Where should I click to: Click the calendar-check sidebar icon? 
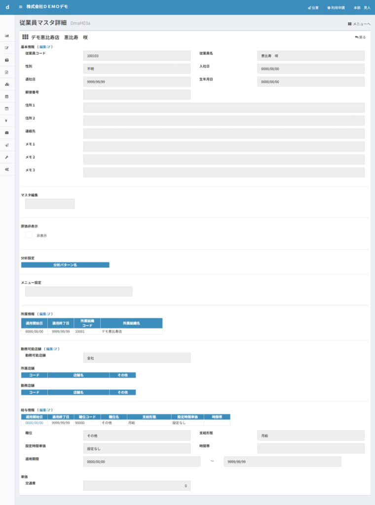7,108
